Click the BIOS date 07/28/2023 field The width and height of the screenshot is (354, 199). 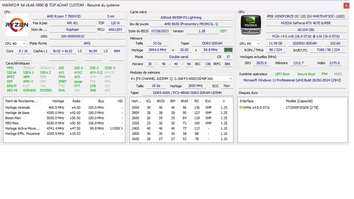tap(160, 31)
